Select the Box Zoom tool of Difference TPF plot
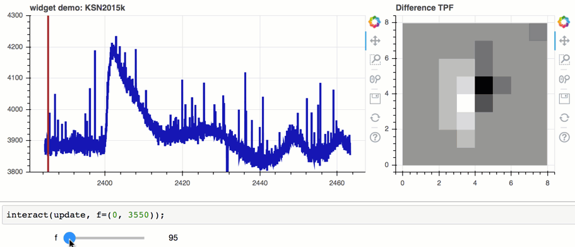The height and width of the screenshot is (247, 575). coord(564,59)
